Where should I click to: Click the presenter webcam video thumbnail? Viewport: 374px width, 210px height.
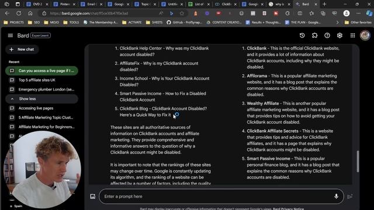[43, 170]
